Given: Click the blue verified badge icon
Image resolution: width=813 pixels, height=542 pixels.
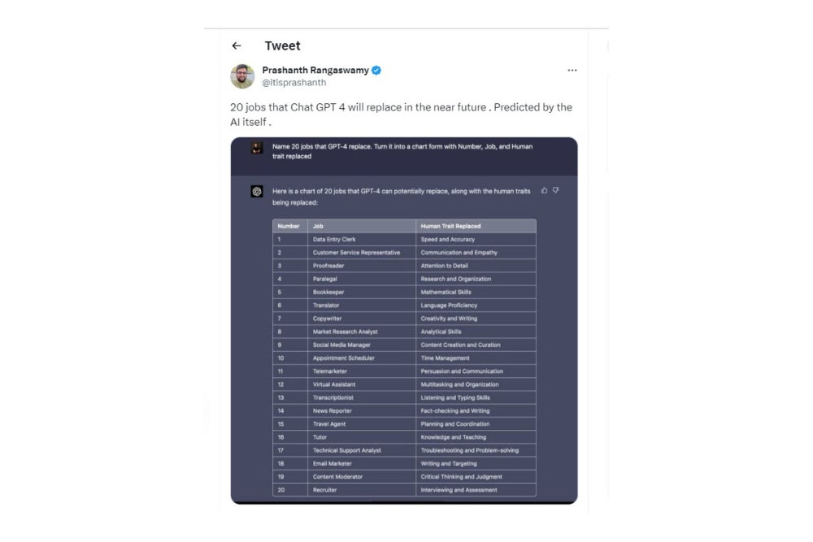Looking at the screenshot, I should pyautogui.click(x=376, y=71).
